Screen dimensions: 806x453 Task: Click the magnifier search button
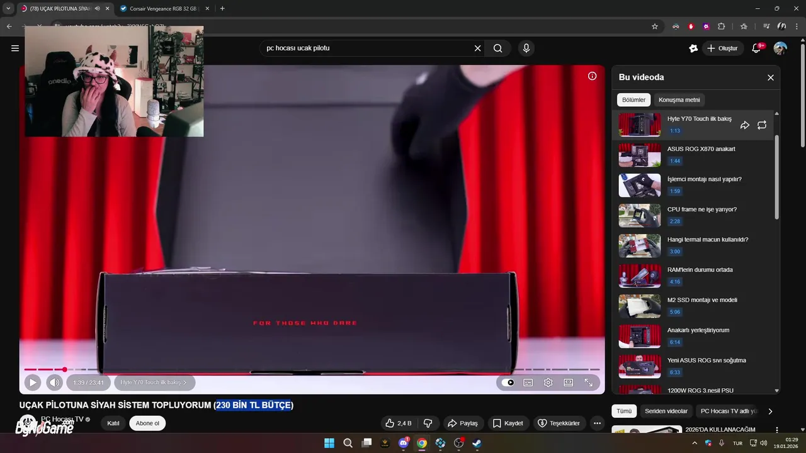[x=497, y=48]
